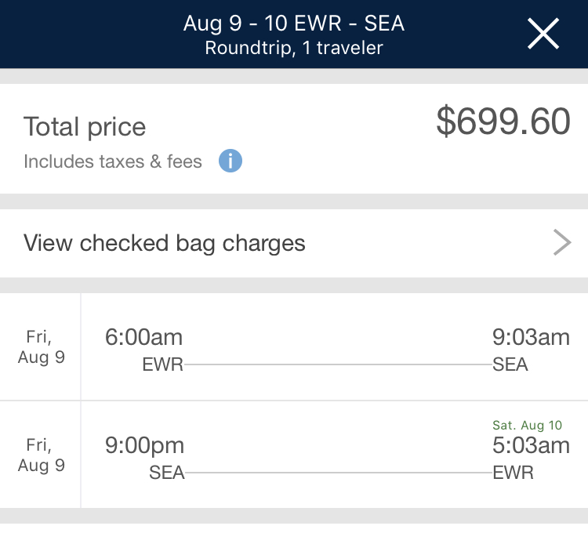Select return flight Fri, Aug 9 date cell
This screenshot has width=588, height=533.
pyautogui.click(x=41, y=455)
